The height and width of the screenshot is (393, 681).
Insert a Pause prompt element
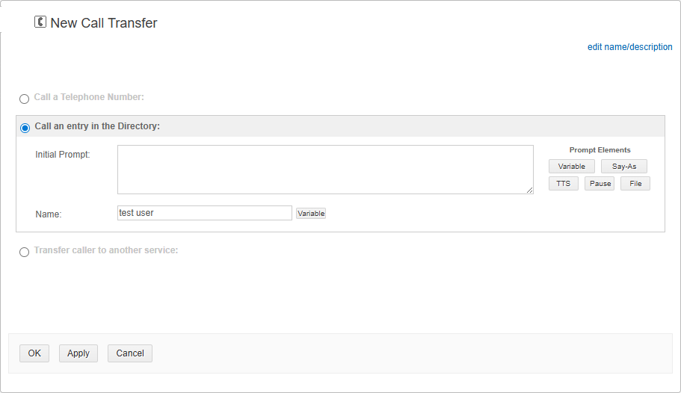(x=600, y=184)
